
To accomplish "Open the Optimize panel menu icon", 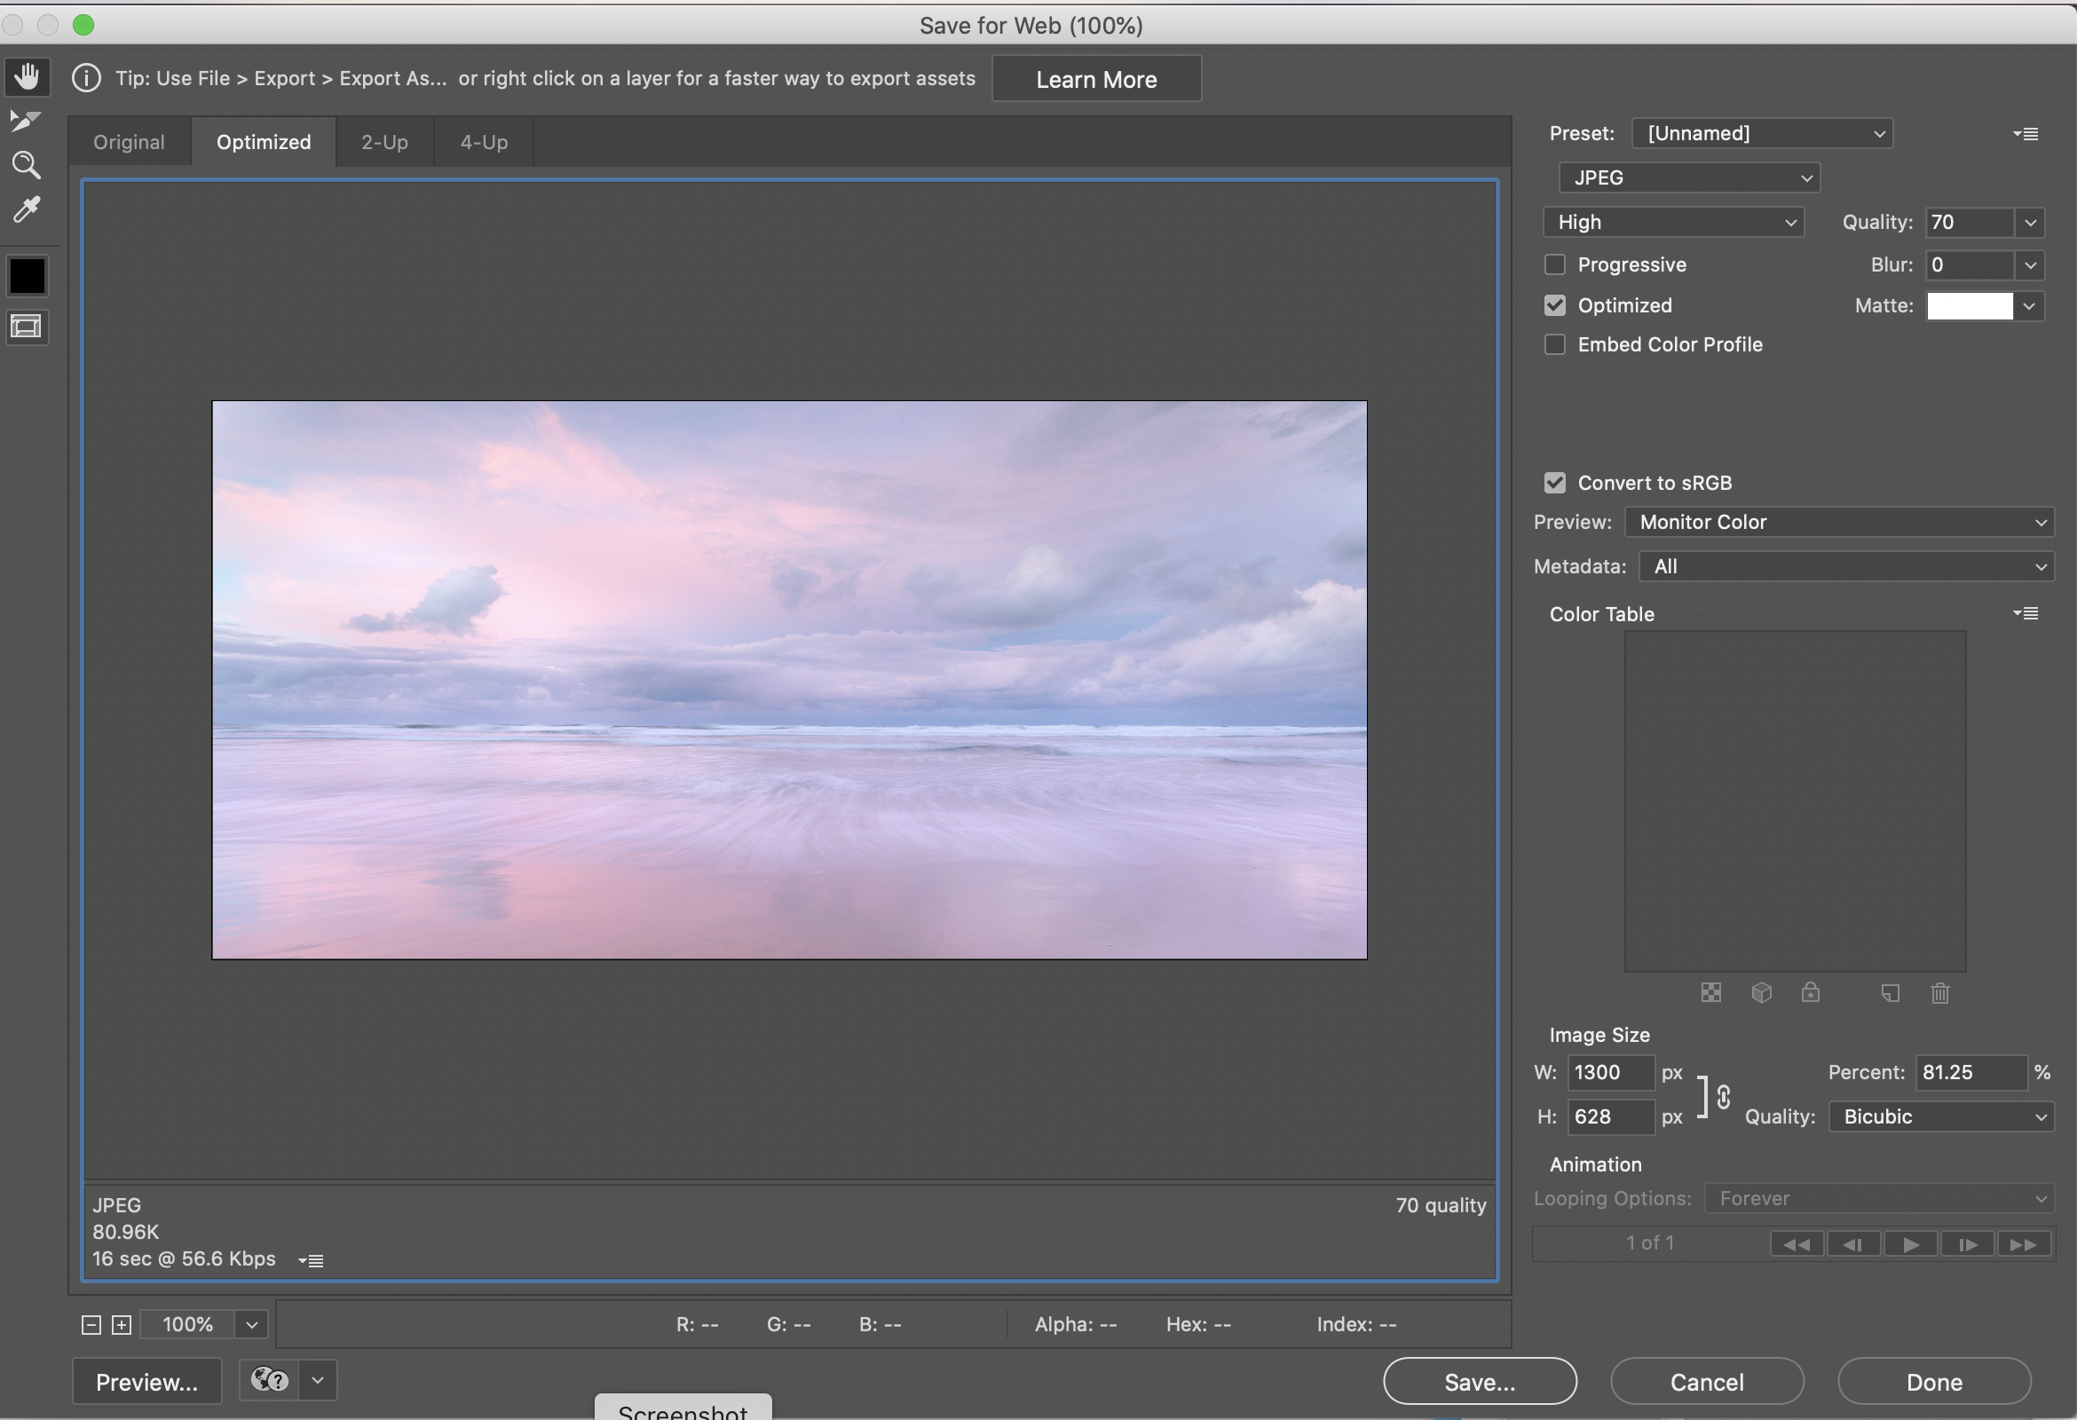I will [2026, 134].
